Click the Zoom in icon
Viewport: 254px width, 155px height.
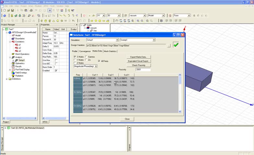pyautogui.click(x=138, y=21)
